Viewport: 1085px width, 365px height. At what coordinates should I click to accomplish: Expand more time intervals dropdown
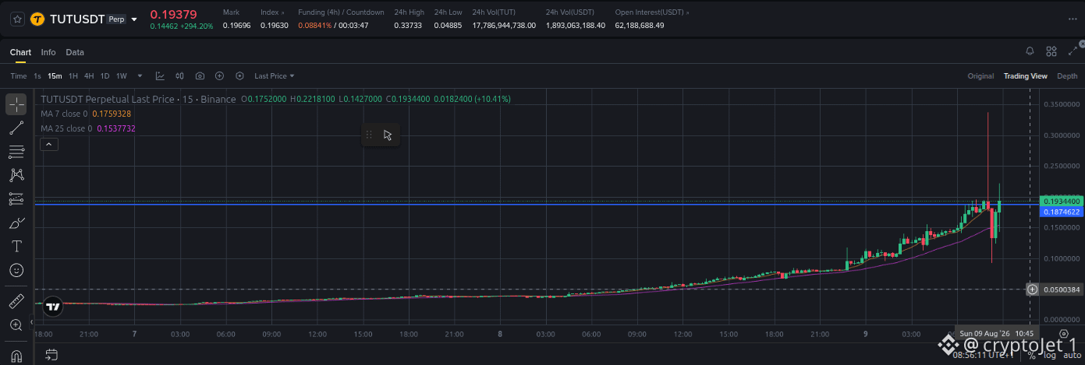click(x=140, y=75)
